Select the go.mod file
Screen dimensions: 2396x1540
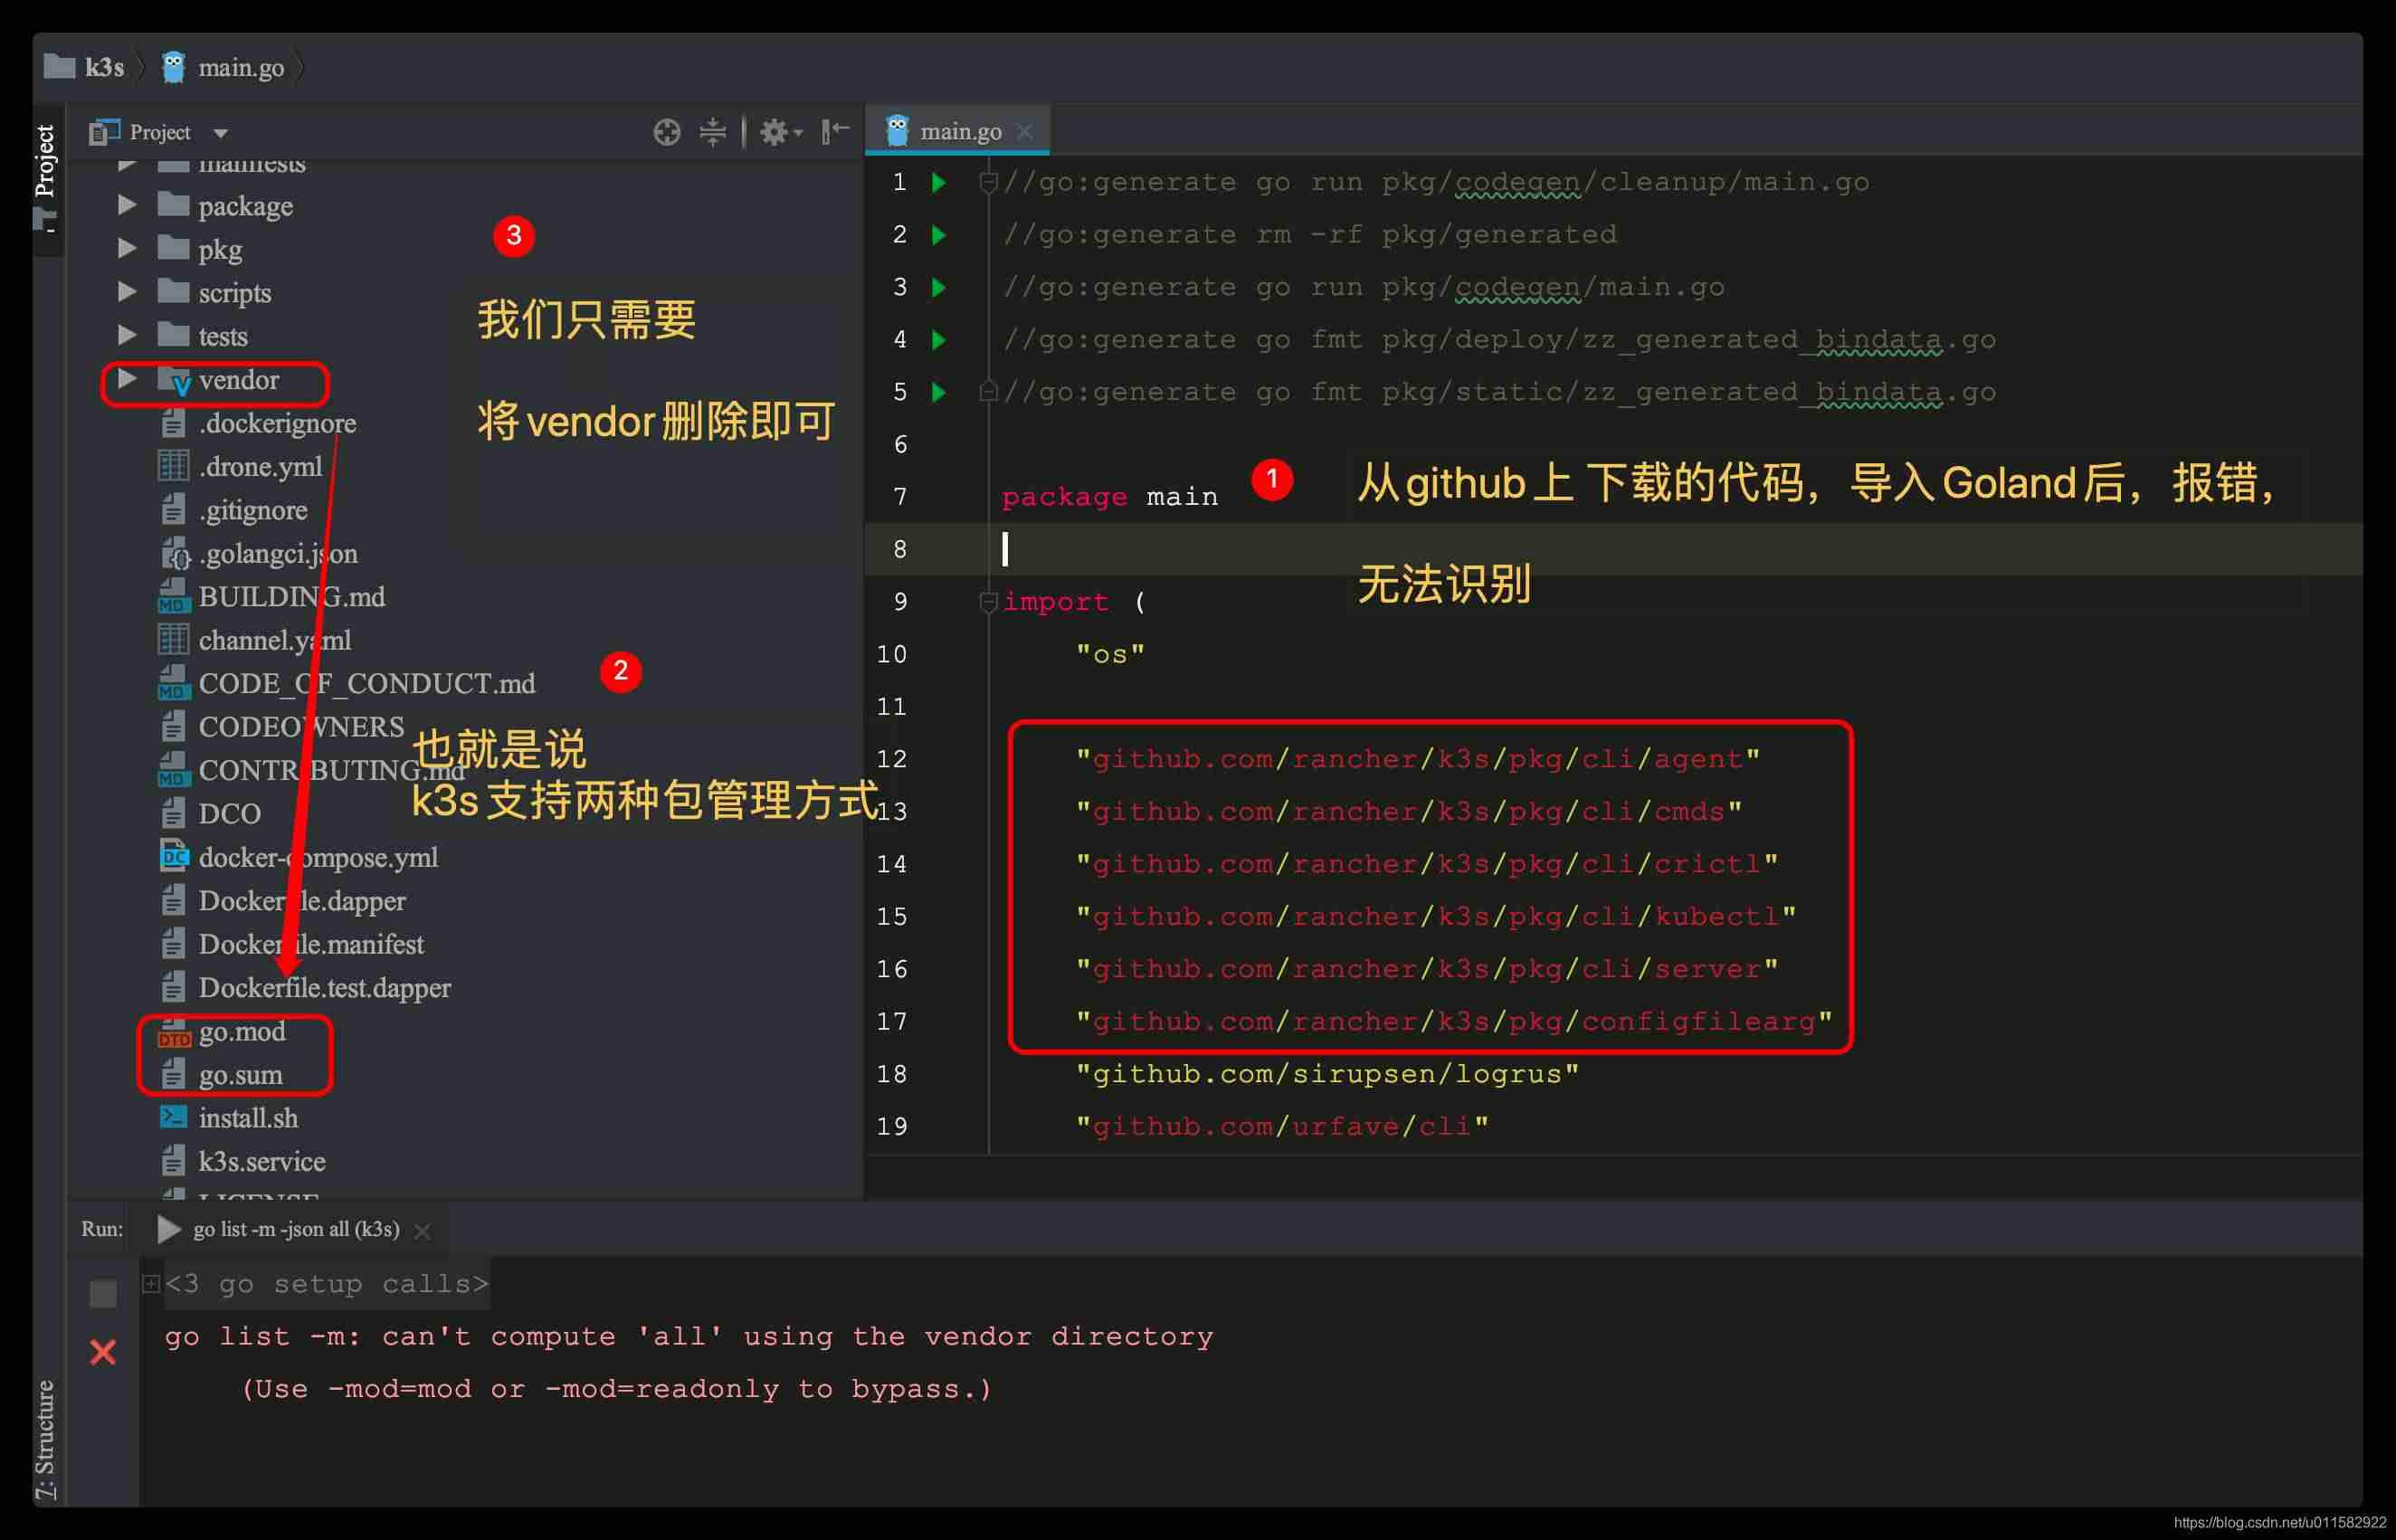tap(241, 1032)
